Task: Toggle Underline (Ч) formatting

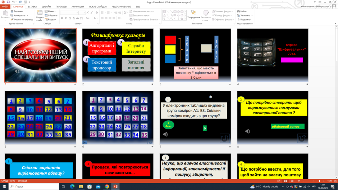Action: pos(70,18)
